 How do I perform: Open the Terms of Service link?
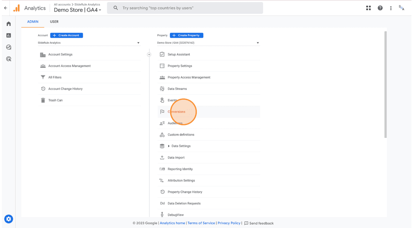coord(201,223)
